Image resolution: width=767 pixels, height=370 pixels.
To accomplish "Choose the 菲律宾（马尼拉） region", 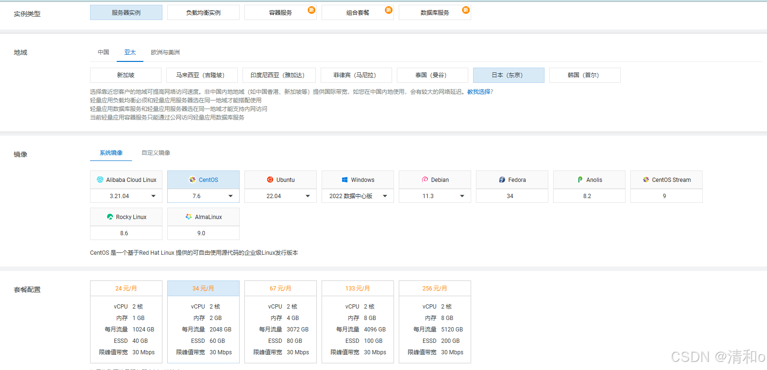I will tap(356, 75).
